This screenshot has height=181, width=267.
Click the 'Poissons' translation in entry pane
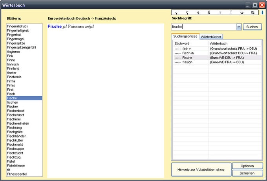[x=76, y=27]
